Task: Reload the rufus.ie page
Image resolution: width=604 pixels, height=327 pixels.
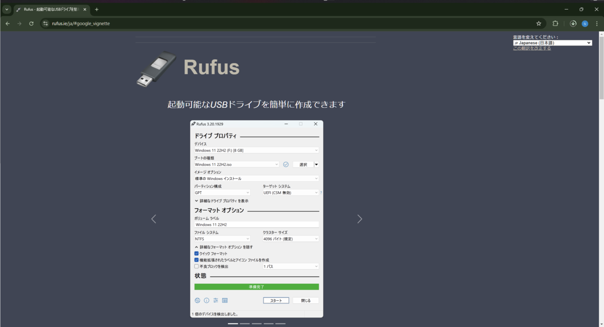Action: (31, 23)
